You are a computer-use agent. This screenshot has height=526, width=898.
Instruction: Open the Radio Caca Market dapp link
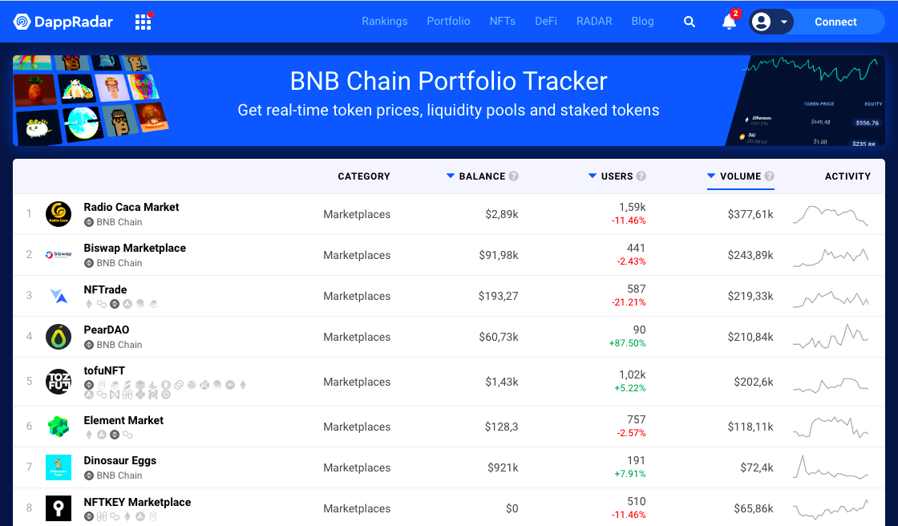click(131, 207)
